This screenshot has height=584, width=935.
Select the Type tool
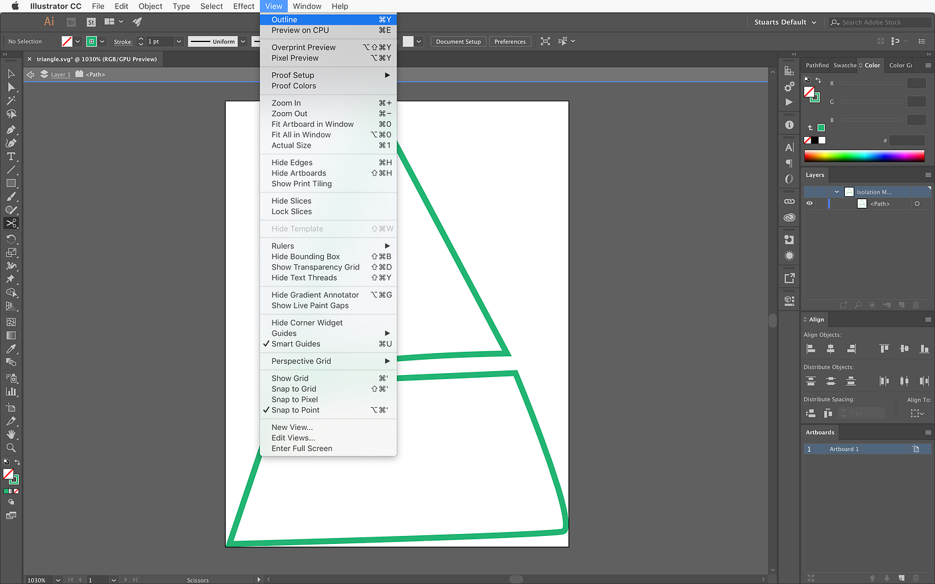pyautogui.click(x=11, y=156)
